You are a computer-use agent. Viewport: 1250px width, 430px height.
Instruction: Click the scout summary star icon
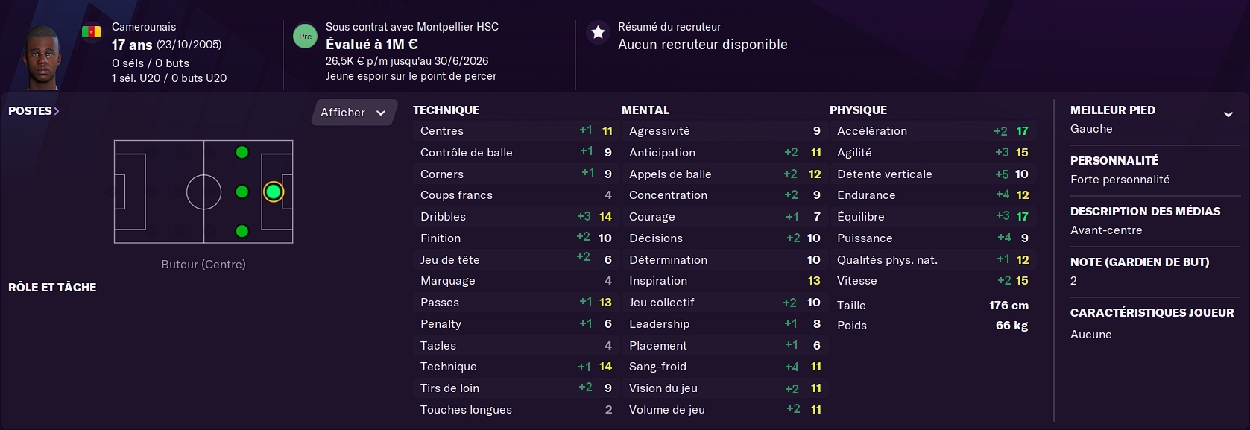tap(598, 33)
